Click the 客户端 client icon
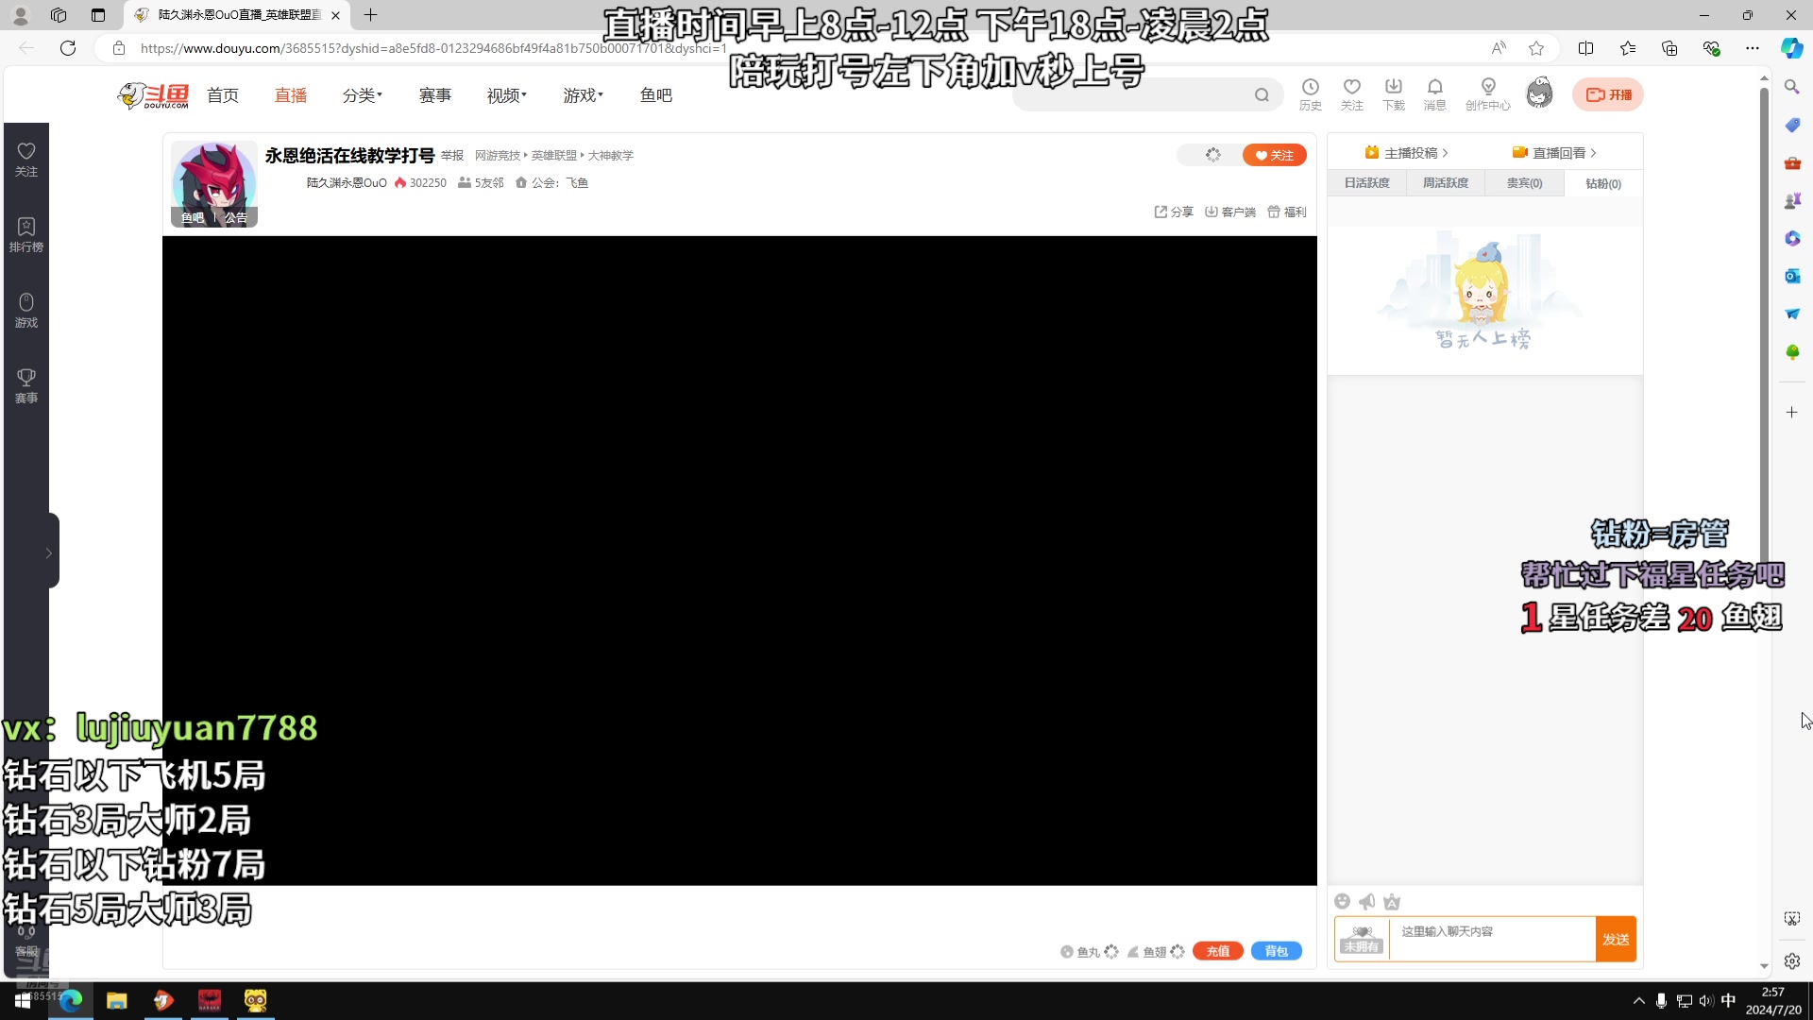 click(x=1230, y=212)
